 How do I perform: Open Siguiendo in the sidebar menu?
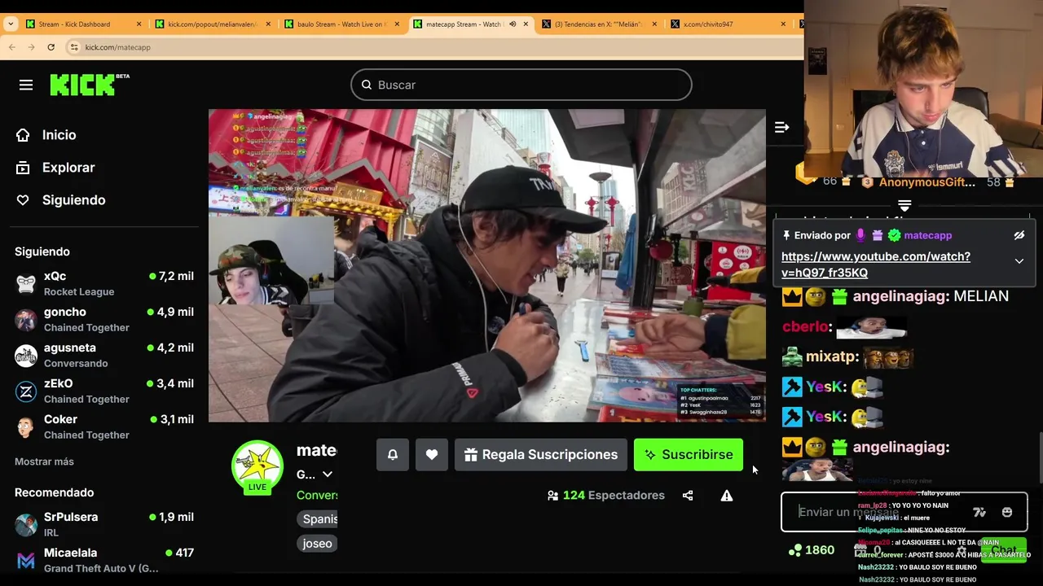(73, 200)
